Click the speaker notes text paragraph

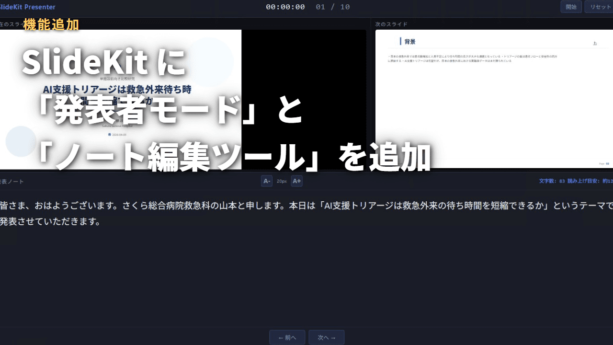(x=306, y=214)
